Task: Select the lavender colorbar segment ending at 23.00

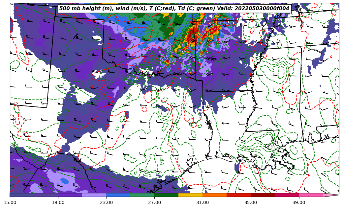Action: 94,195
